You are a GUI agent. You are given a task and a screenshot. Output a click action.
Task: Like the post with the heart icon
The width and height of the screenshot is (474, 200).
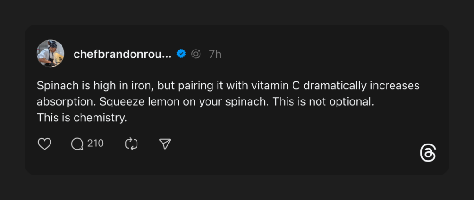[x=44, y=144]
